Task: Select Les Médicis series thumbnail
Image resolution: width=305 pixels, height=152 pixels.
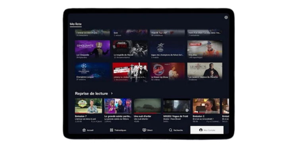Action: (x=205, y=72)
